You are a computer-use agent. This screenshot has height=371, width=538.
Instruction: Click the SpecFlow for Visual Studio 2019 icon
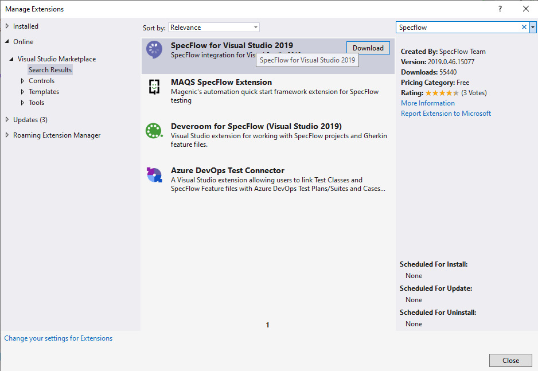(x=154, y=50)
